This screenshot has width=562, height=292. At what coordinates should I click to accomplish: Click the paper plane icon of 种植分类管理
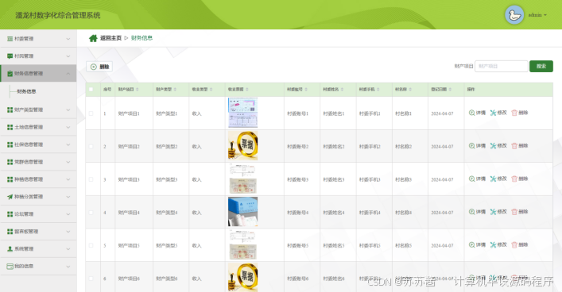[10, 197]
